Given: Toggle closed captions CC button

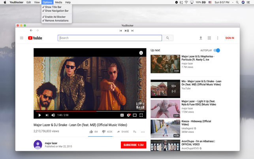Looking at the screenshot, I should pyautogui.click(x=122, y=115).
